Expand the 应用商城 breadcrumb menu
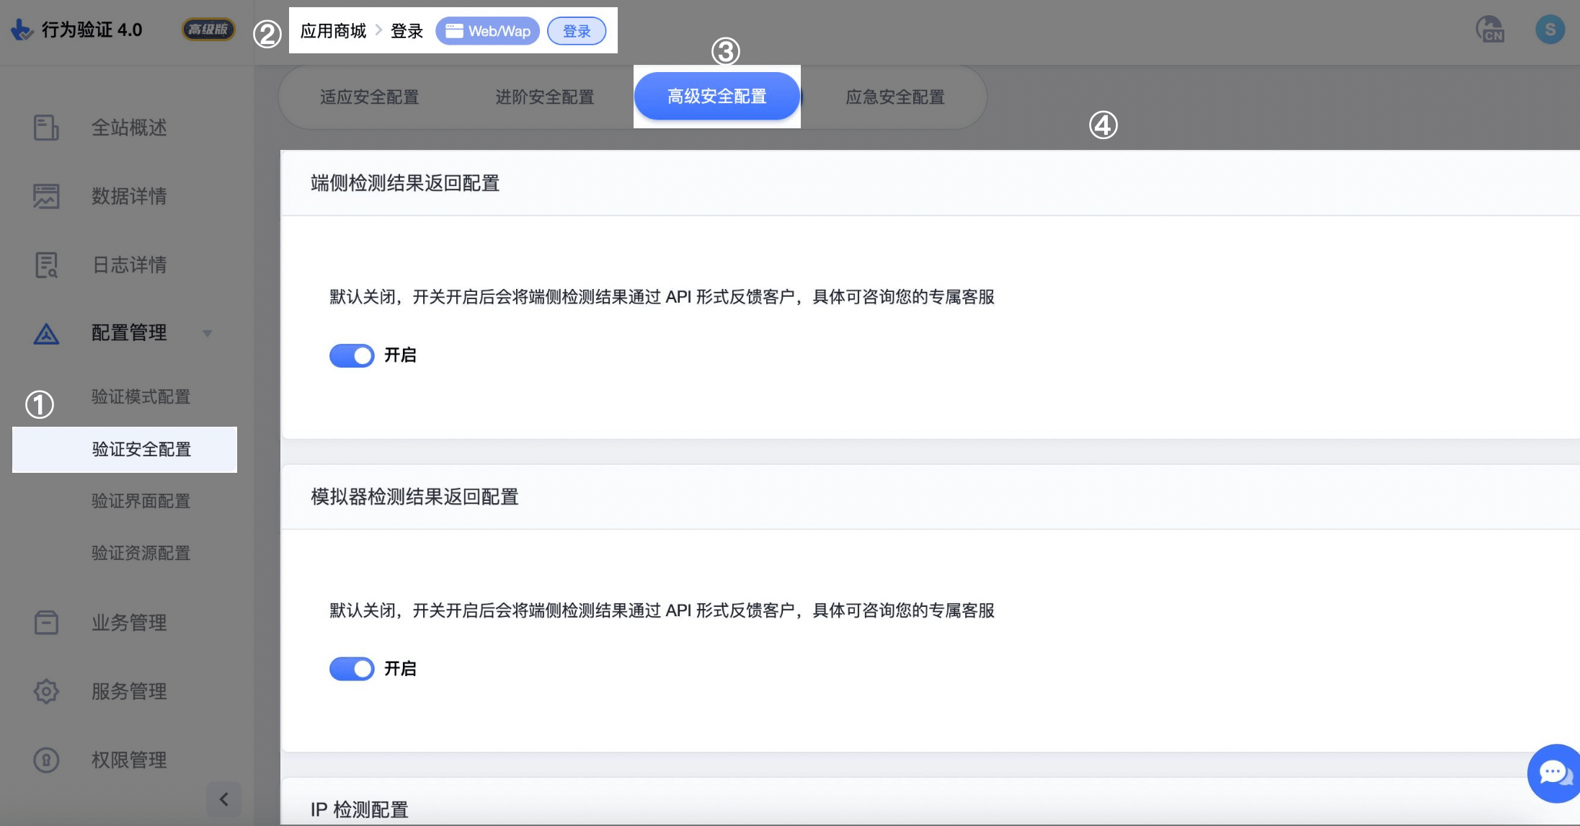1580x826 pixels. pyautogui.click(x=332, y=30)
